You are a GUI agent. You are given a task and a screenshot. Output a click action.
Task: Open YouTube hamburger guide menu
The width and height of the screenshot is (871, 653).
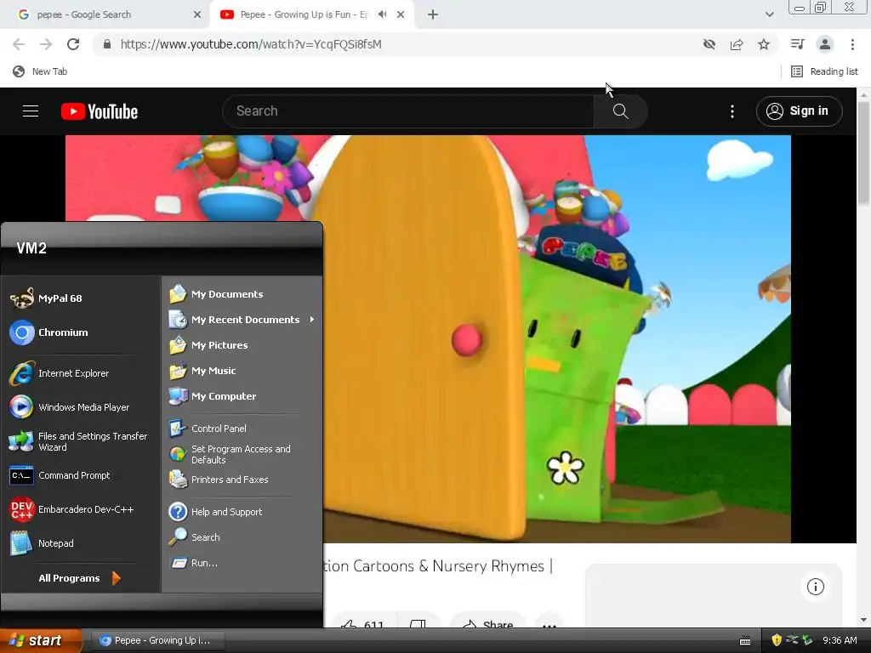pos(31,111)
